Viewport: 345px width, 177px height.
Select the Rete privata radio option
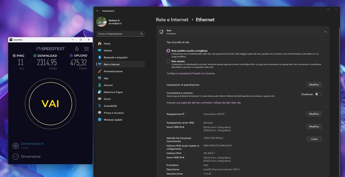point(168,62)
